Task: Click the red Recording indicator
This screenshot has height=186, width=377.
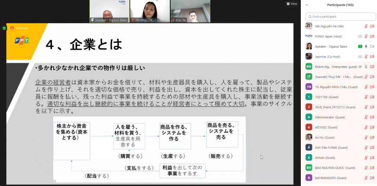Action: point(16,28)
